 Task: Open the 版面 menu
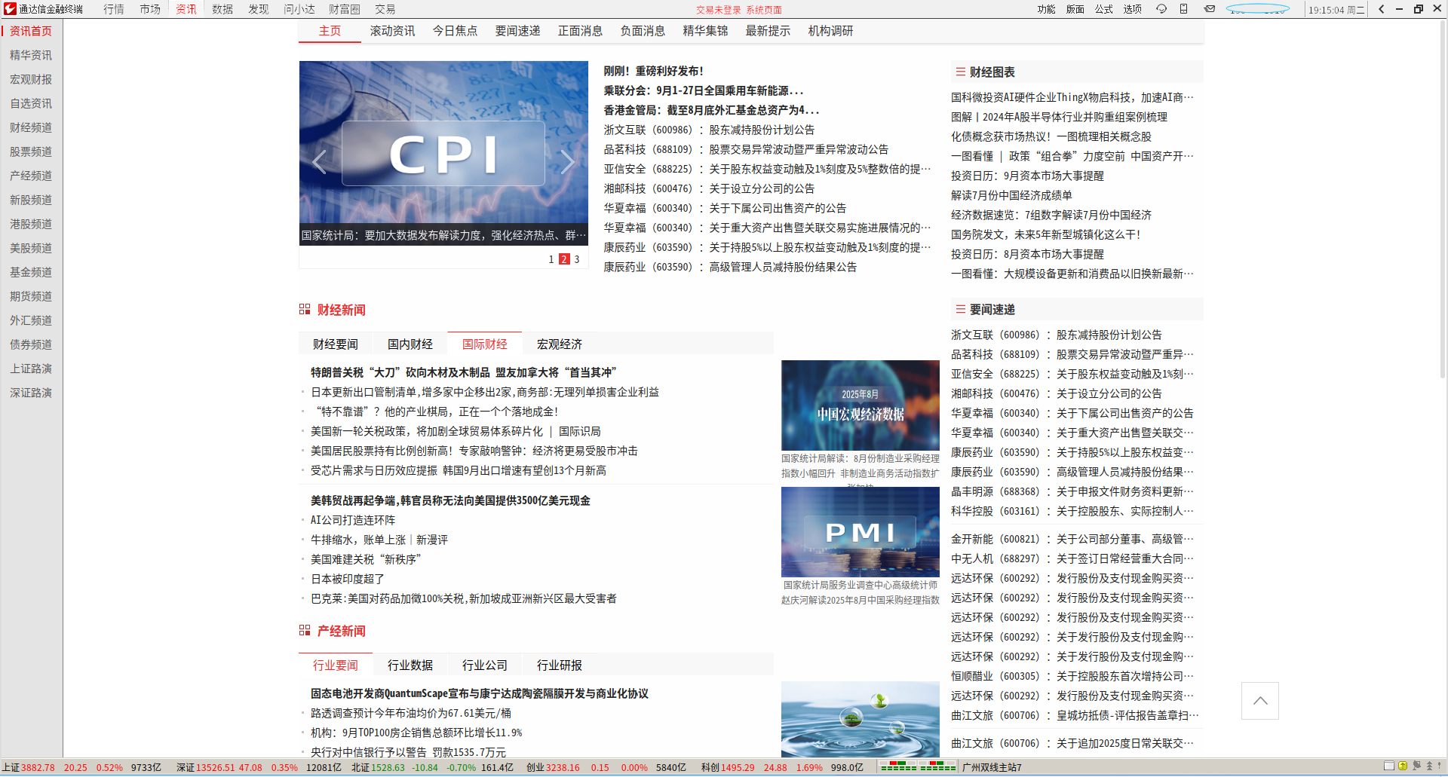[1075, 9]
